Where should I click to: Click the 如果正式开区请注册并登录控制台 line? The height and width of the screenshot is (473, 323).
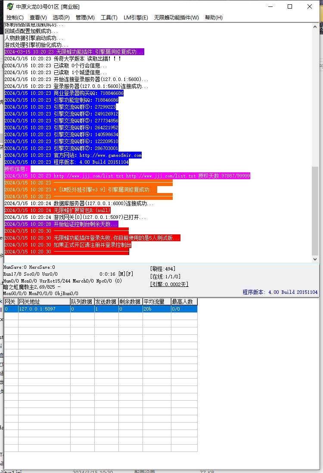(x=68, y=245)
